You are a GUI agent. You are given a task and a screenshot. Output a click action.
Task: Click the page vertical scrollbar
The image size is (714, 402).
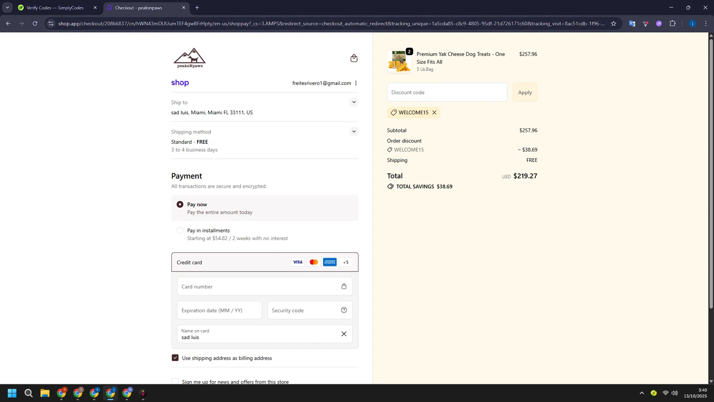(x=711, y=173)
